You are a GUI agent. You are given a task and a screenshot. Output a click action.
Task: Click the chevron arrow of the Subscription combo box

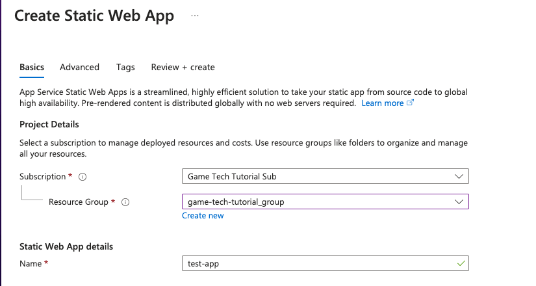click(459, 177)
